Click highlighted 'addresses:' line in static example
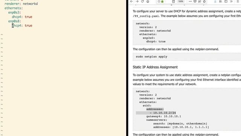The width and height of the screenshot is (241, 136). 155,109
